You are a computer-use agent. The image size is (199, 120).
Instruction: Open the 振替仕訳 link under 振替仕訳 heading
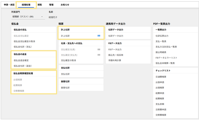coord(65,88)
